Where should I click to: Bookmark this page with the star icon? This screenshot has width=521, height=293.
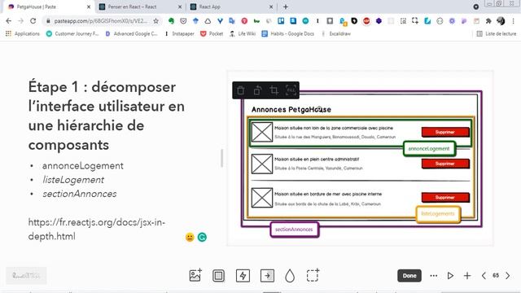(155, 21)
